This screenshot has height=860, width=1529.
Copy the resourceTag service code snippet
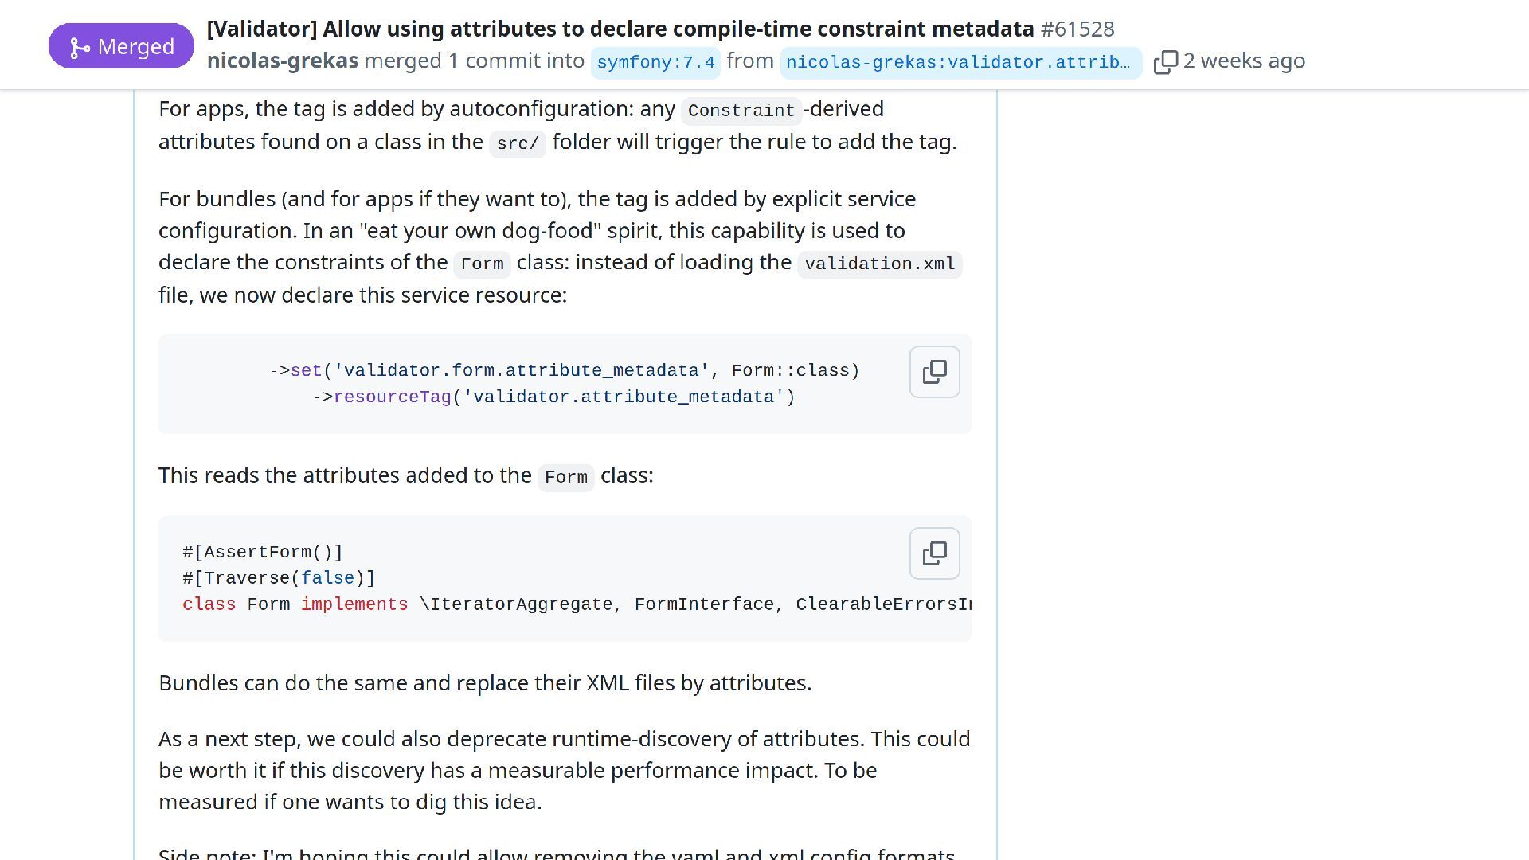pyautogui.click(x=934, y=372)
